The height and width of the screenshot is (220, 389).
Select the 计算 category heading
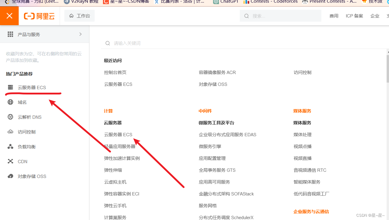108,111
